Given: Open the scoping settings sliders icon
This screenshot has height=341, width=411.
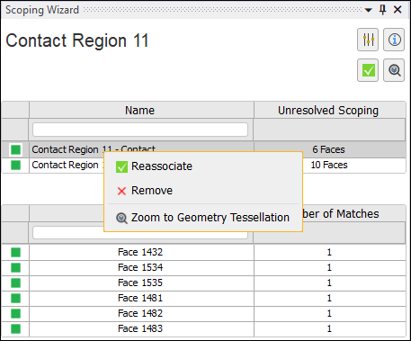Looking at the screenshot, I should pos(368,40).
